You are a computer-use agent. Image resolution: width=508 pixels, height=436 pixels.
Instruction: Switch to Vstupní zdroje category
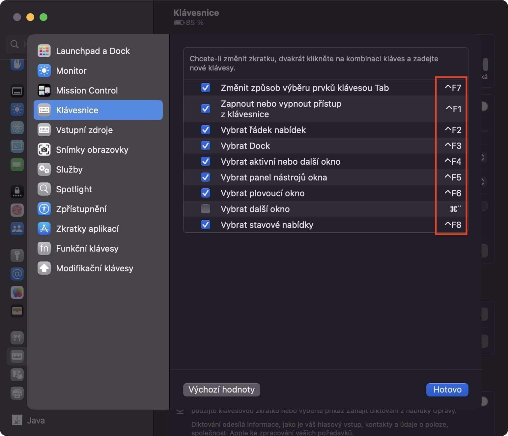click(84, 130)
